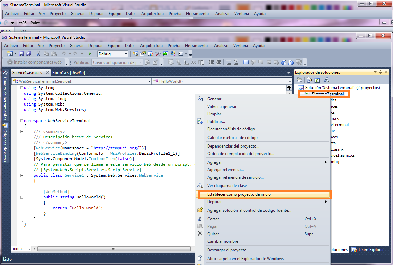Click the Paste icon in the toolbar

54,54
